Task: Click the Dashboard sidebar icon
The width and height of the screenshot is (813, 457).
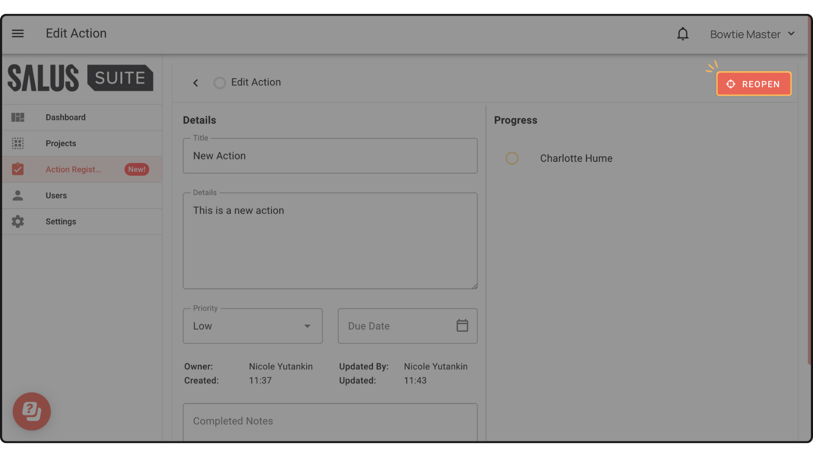Action: (x=18, y=117)
